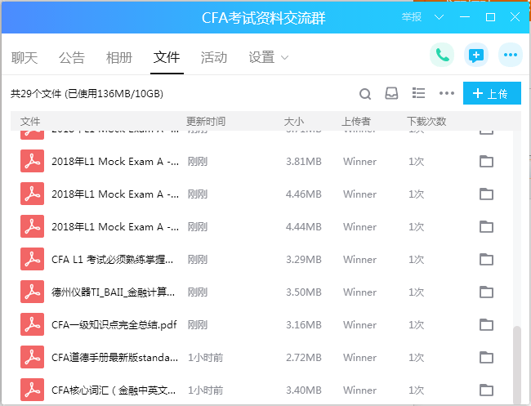Viewport: 531px width, 406px height.
Task: Sort by the 大小 column header
Action: tap(294, 121)
